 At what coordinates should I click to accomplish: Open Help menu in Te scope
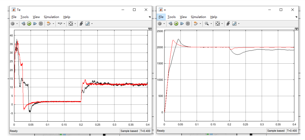67,17
